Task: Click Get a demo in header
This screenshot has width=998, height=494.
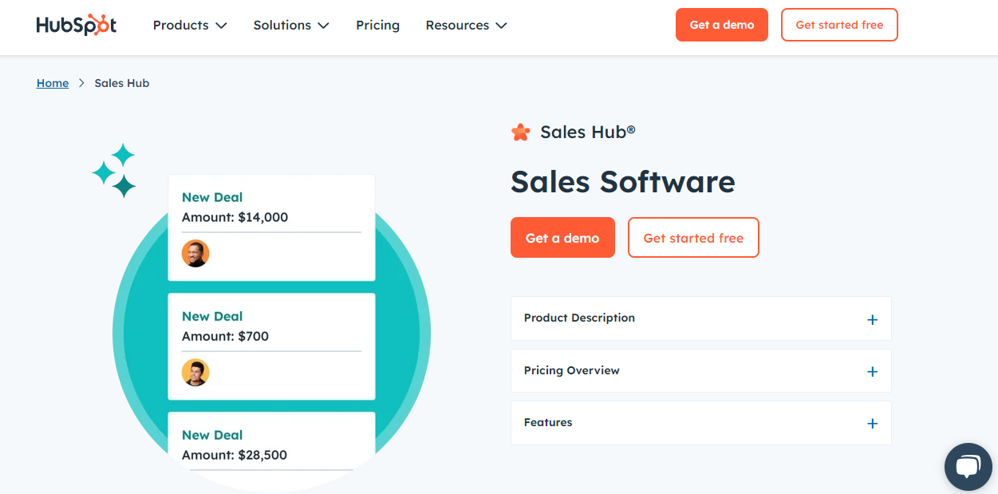Action: pyautogui.click(x=722, y=25)
